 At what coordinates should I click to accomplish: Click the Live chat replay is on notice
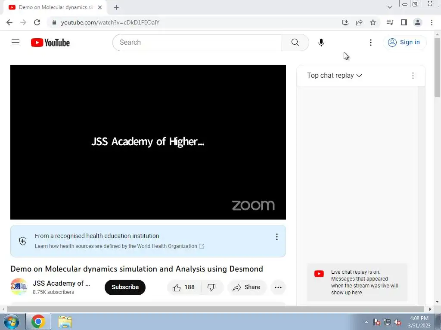point(357,282)
